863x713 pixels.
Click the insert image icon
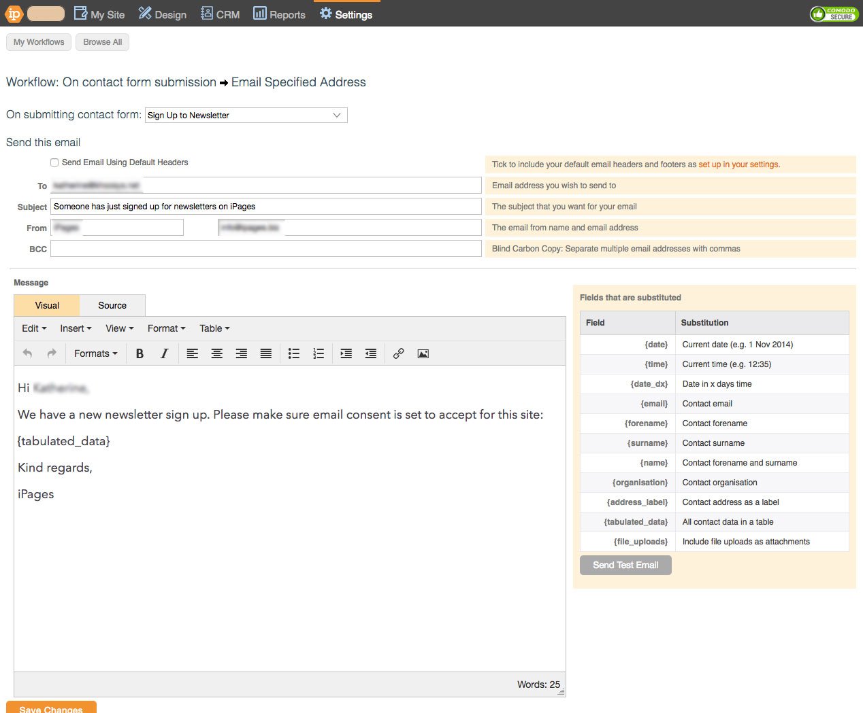(x=423, y=353)
